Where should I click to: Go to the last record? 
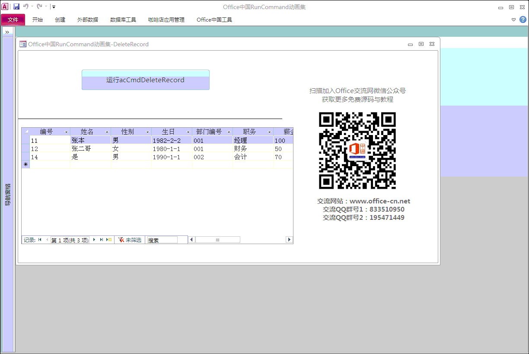click(x=101, y=240)
